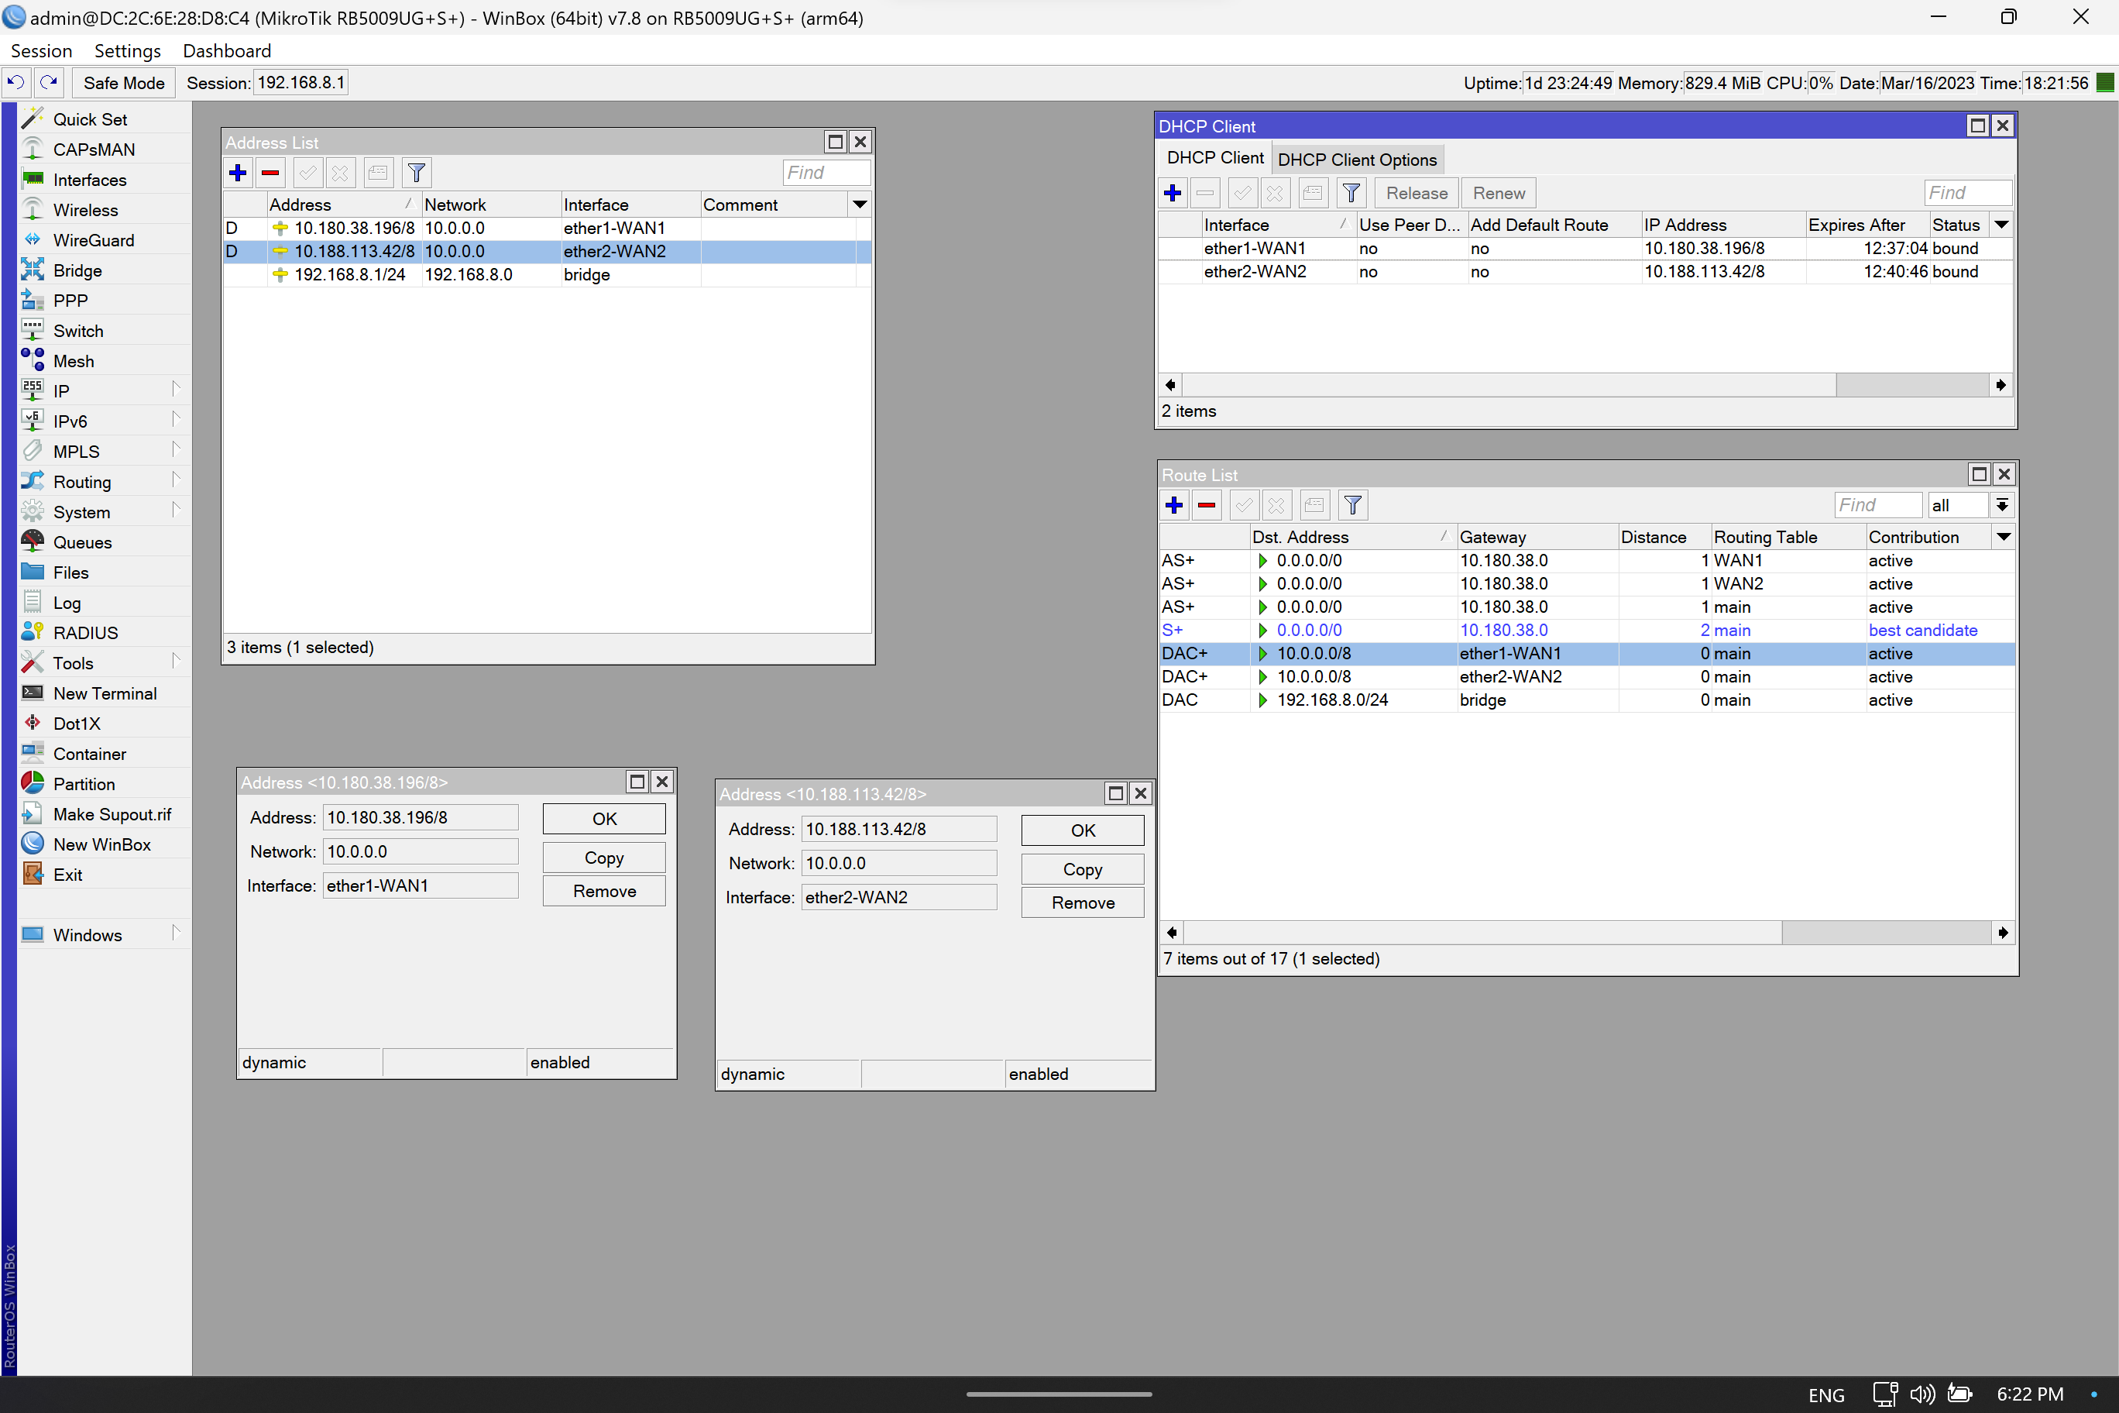
Task: Click the comment icon in Address List toolbar
Action: click(x=377, y=172)
